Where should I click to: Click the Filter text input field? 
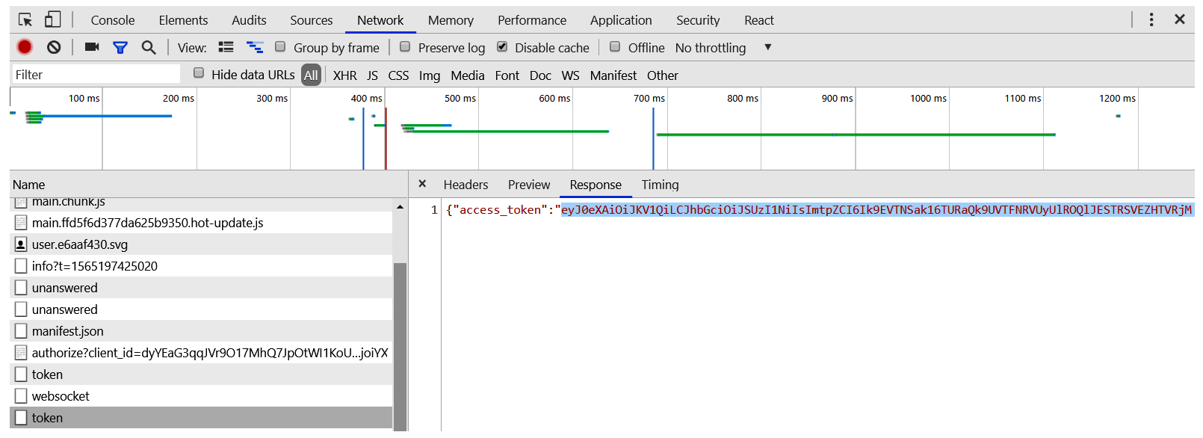click(96, 75)
